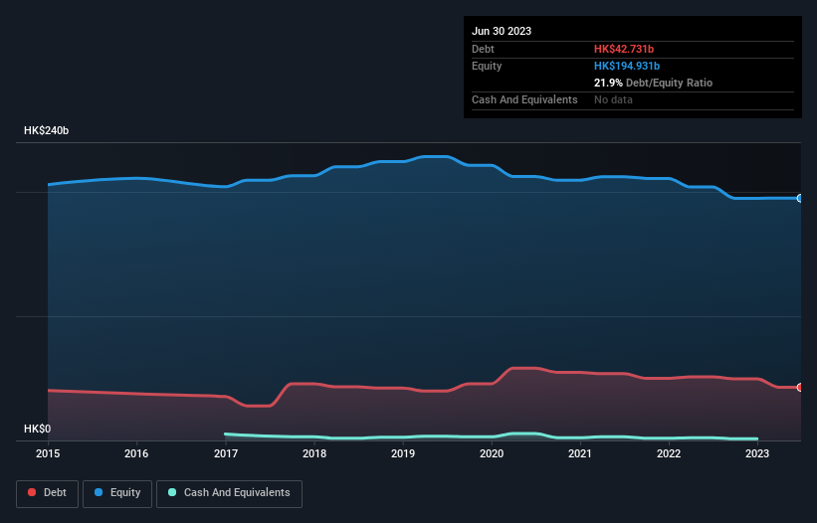
Task: Click the HK$194.931b equity value
Action: coord(627,66)
